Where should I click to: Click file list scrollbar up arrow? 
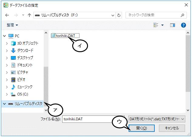[188, 33]
